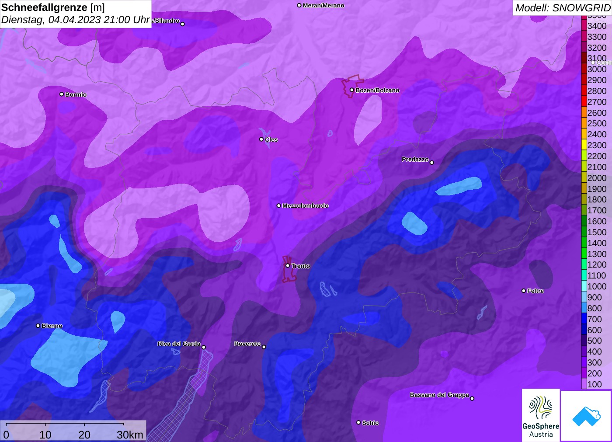
Task: Select the 1000 m cyan legend swatch
Action: [584, 286]
